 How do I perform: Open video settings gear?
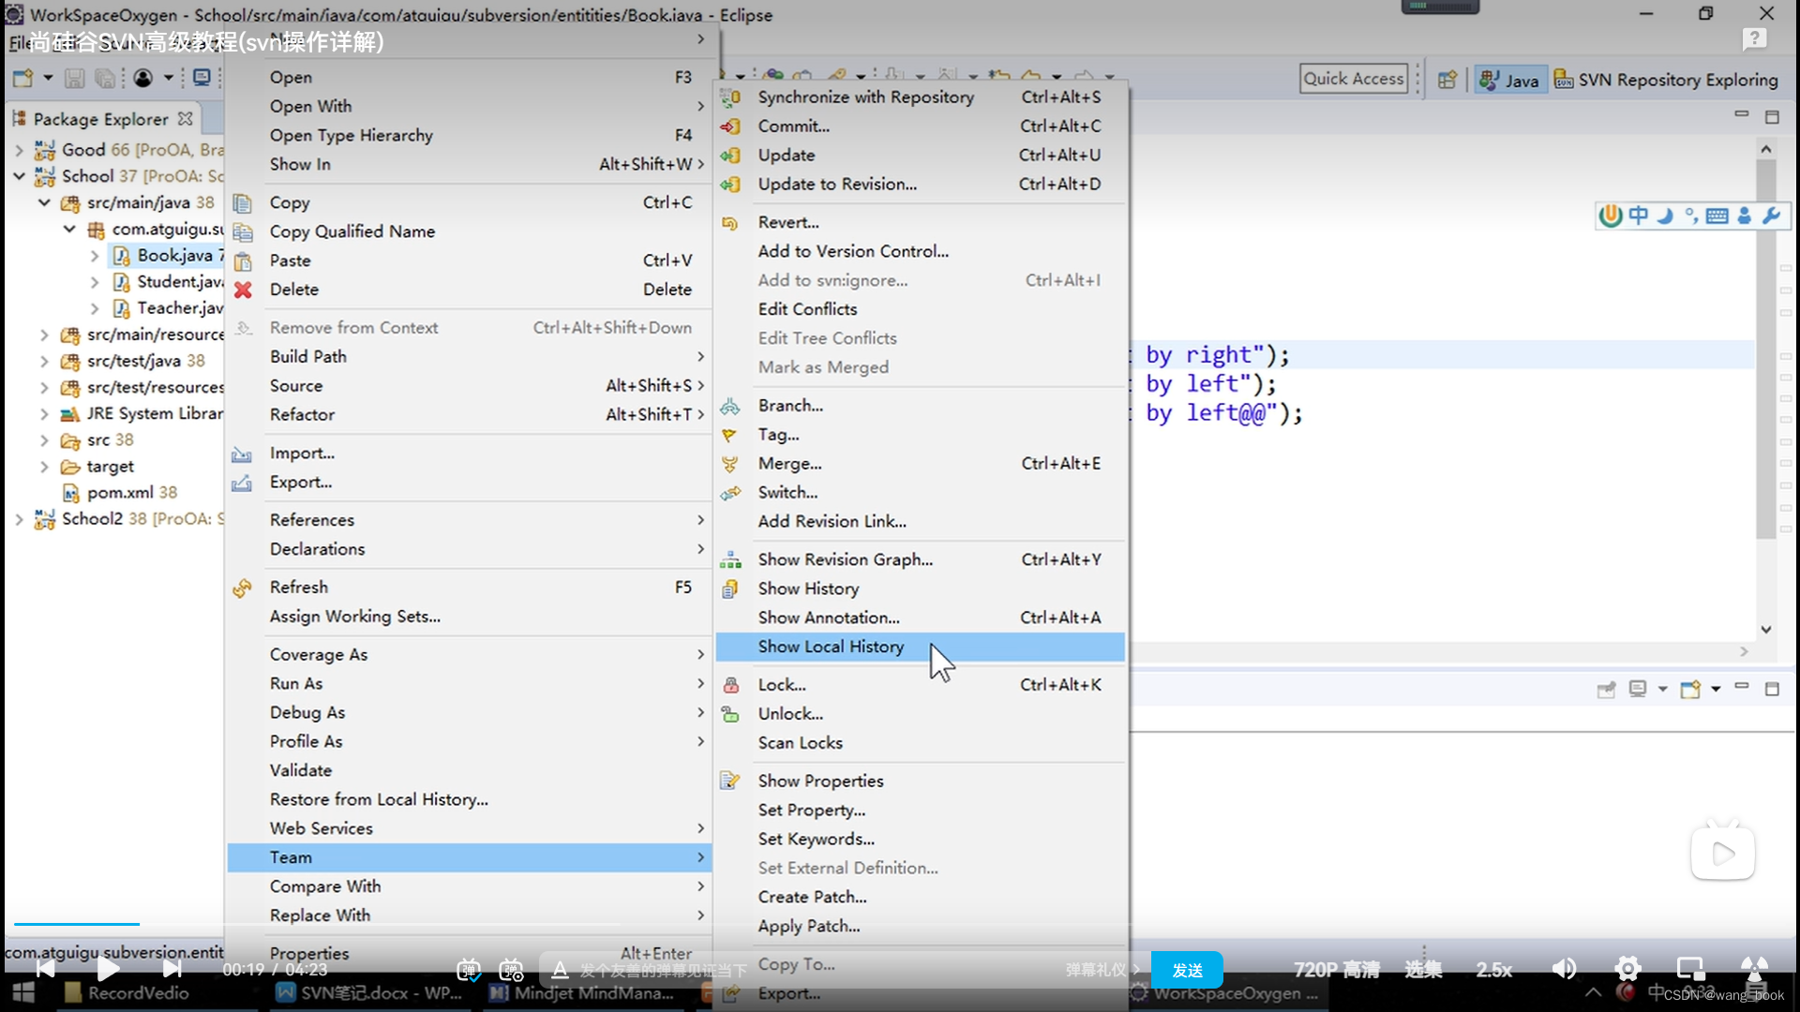click(x=1627, y=969)
